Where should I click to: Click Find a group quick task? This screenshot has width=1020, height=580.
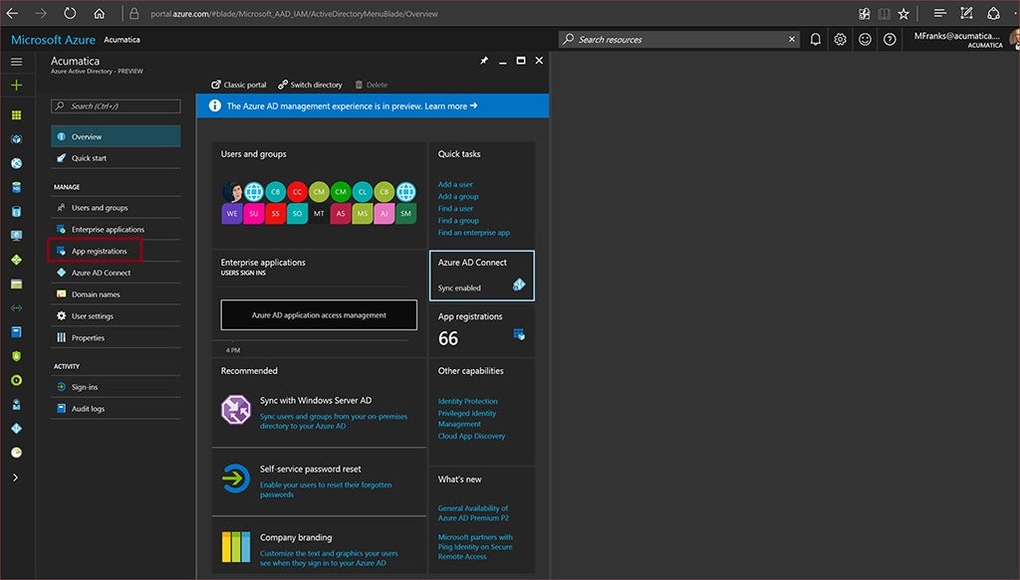click(458, 220)
